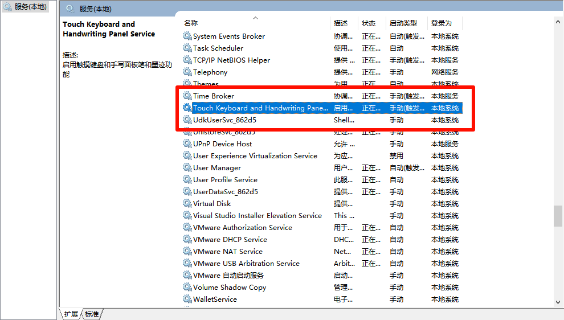The width and height of the screenshot is (564, 320).
Task: Click the gear icon next to Telephony
Action: tap(187, 72)
